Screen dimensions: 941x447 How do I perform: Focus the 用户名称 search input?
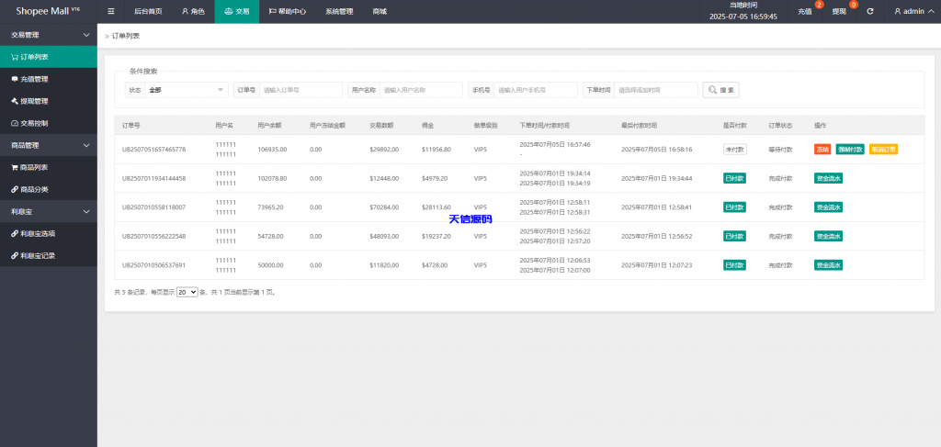(421, 90)
